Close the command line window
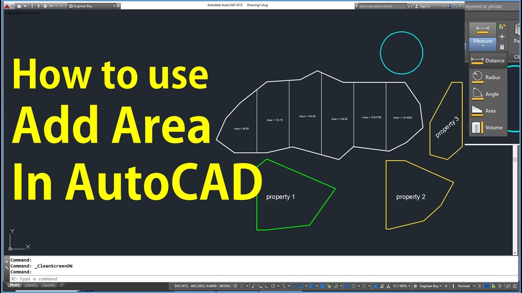Viewport: 522px width, 293px height. (7, 262)
